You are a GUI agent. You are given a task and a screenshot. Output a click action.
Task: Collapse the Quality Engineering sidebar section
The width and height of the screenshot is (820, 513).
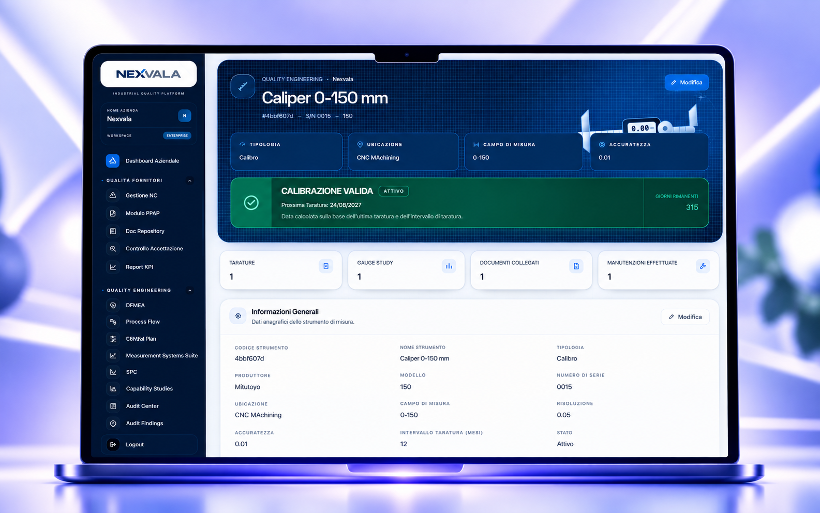189,291
